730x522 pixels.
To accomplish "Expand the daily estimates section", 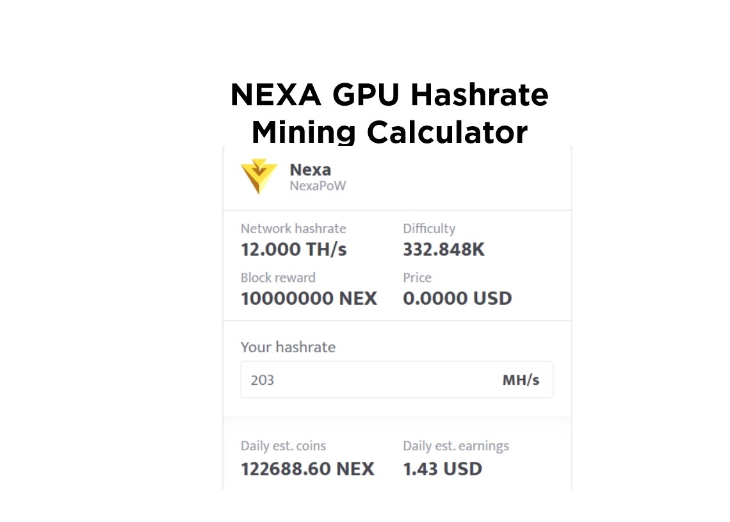I will coord(397,457).
